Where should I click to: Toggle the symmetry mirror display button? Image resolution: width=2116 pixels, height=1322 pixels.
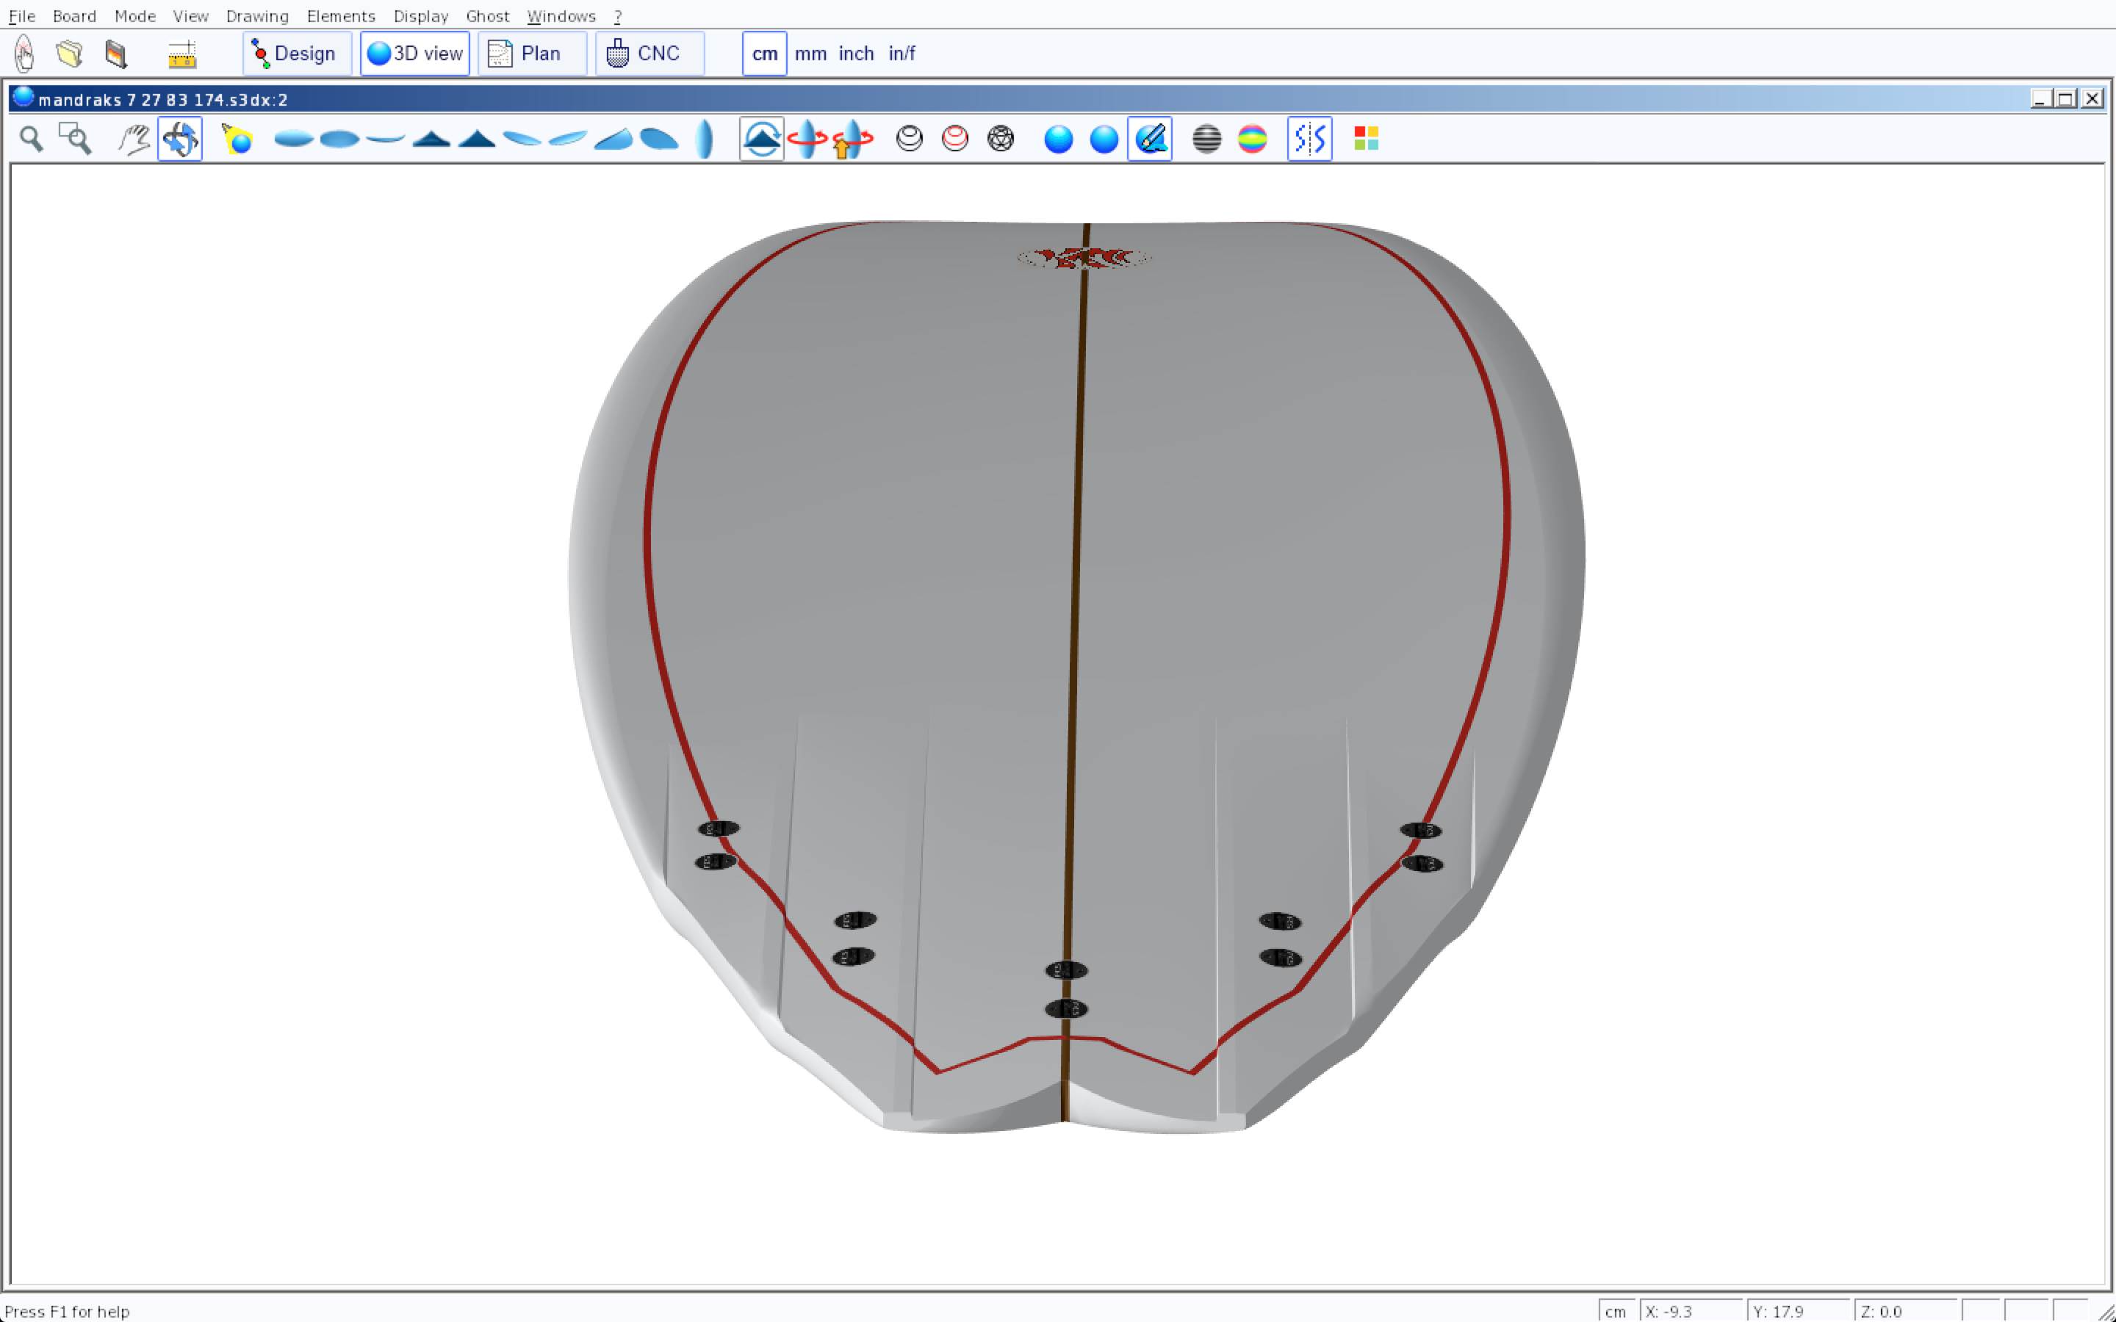[1309, 139]
